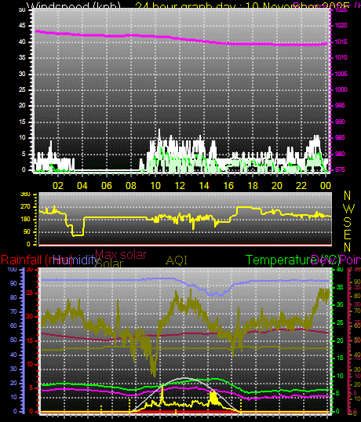Image resolution: width=361 pixels, height=422 pixels.
Task: Pick 20 on the windspeed axis
Action: [x=22, y=105]
